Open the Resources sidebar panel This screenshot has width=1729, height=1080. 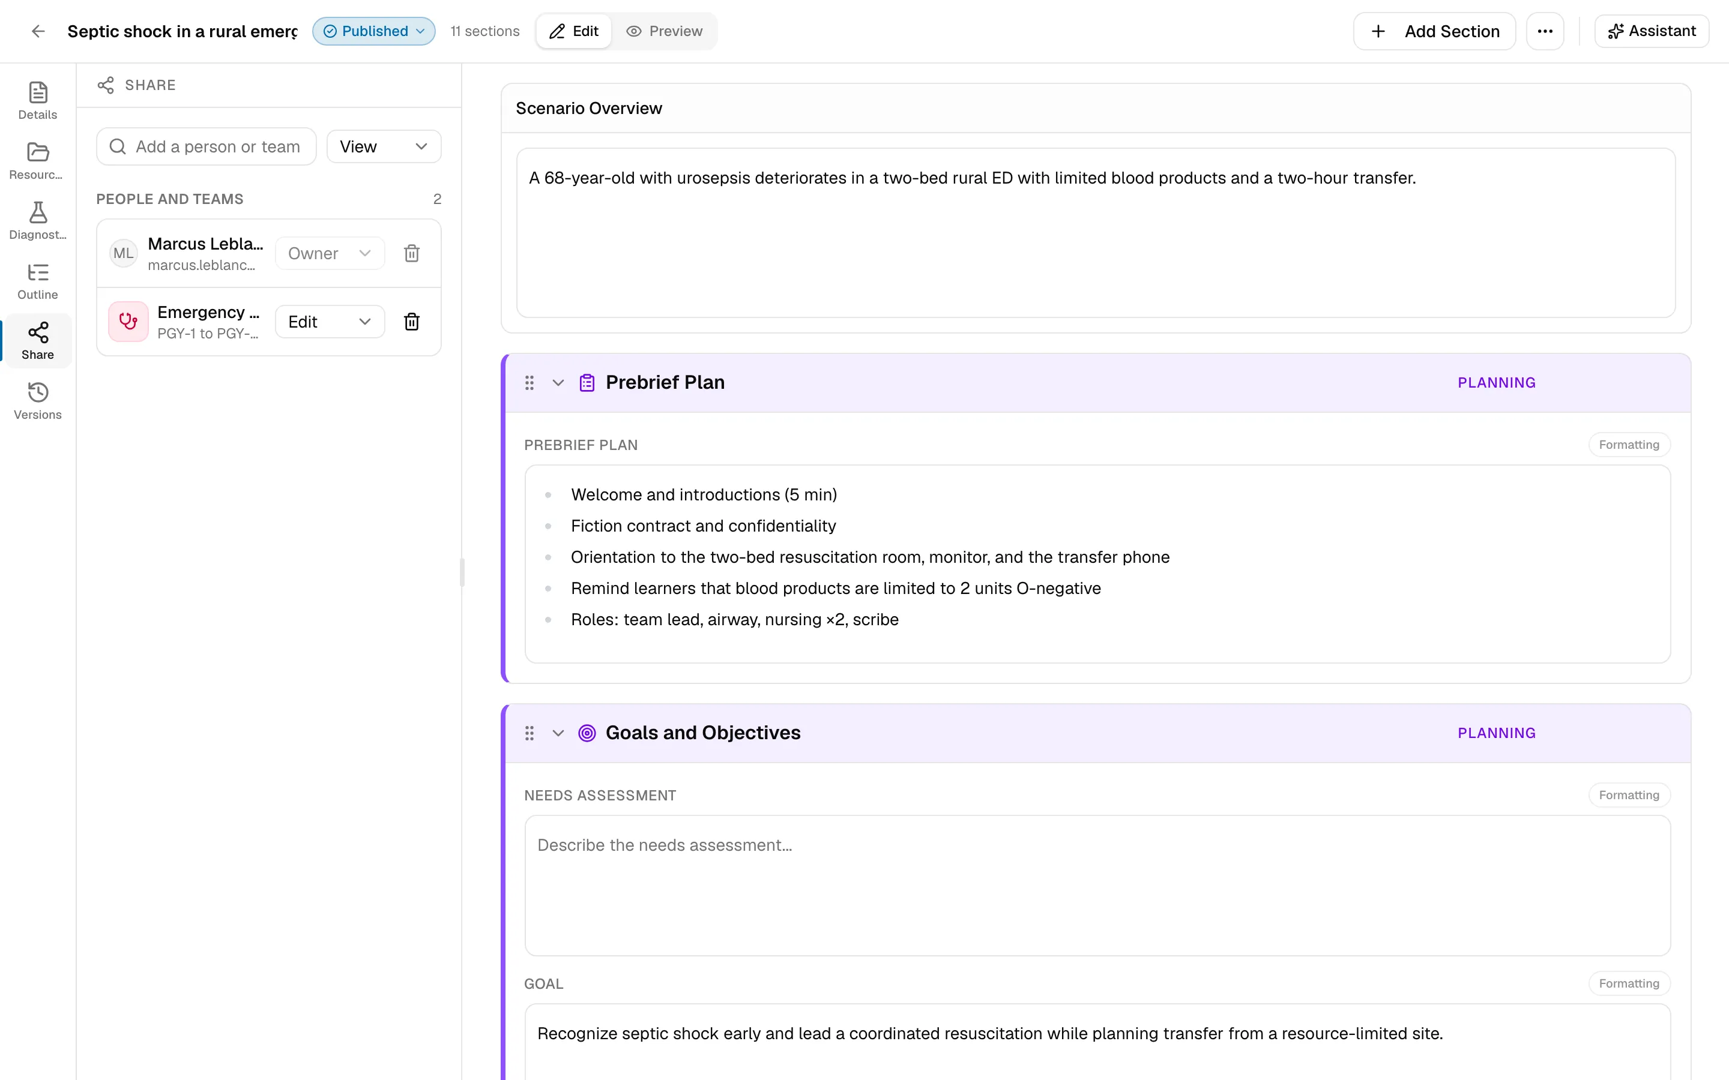point(38,160)
